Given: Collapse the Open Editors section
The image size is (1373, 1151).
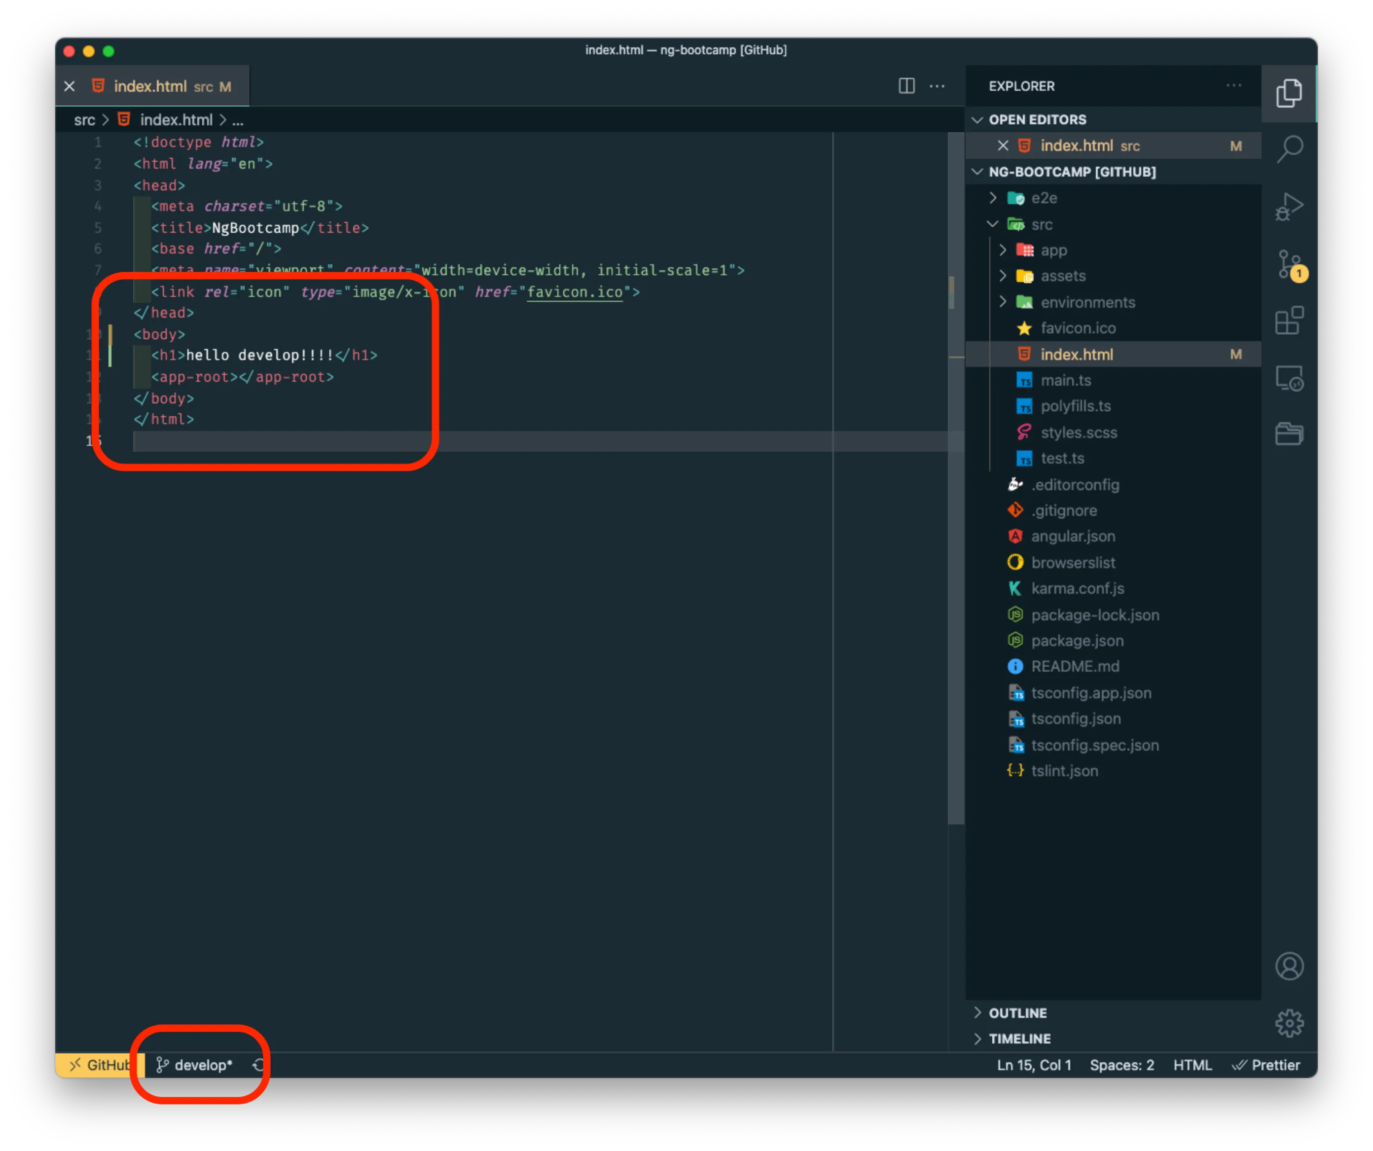Looking at the screenshot, I should pyautogui.click(x=1113, y=120).
